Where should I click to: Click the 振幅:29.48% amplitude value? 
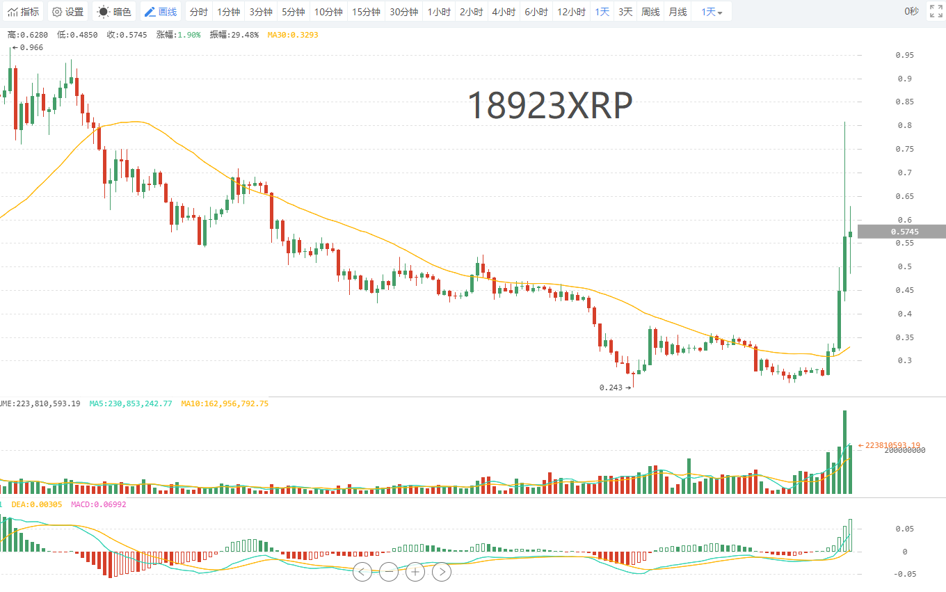[x=234, y=34]
